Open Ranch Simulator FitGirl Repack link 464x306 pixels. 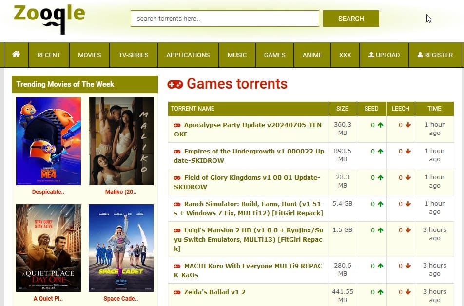click(x=249, y=209)
